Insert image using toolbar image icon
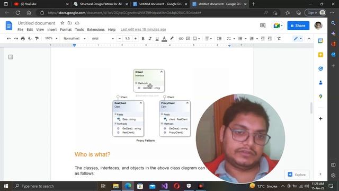339x191 pixels. click(x=195, y=39)
